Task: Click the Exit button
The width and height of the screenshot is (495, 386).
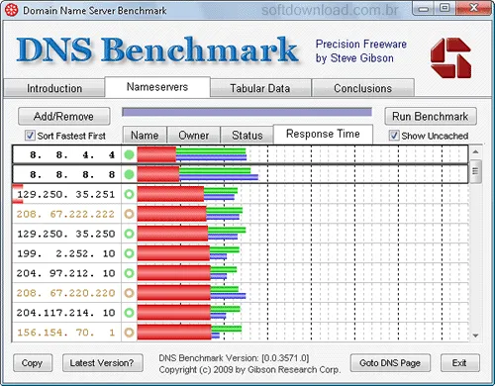Action: click(x=459, y=363)
